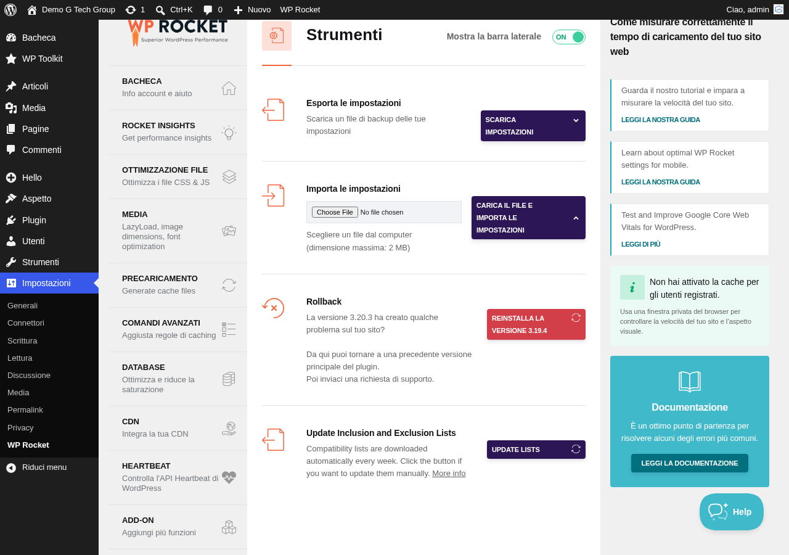Open Precaricamento refresh tab
The width and height of the screenshot is (789, 555).
(x=178, y=286)
